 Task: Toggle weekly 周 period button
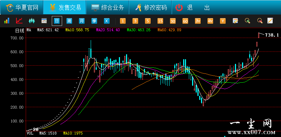click(x=69, y=21)
